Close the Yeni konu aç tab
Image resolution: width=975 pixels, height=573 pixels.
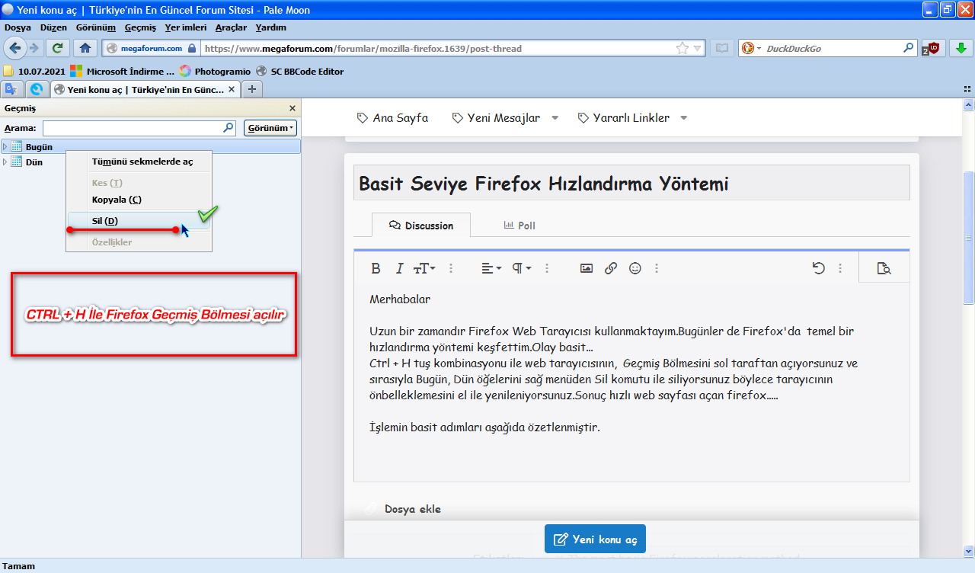pyautogui.click(x=232, y=89)
